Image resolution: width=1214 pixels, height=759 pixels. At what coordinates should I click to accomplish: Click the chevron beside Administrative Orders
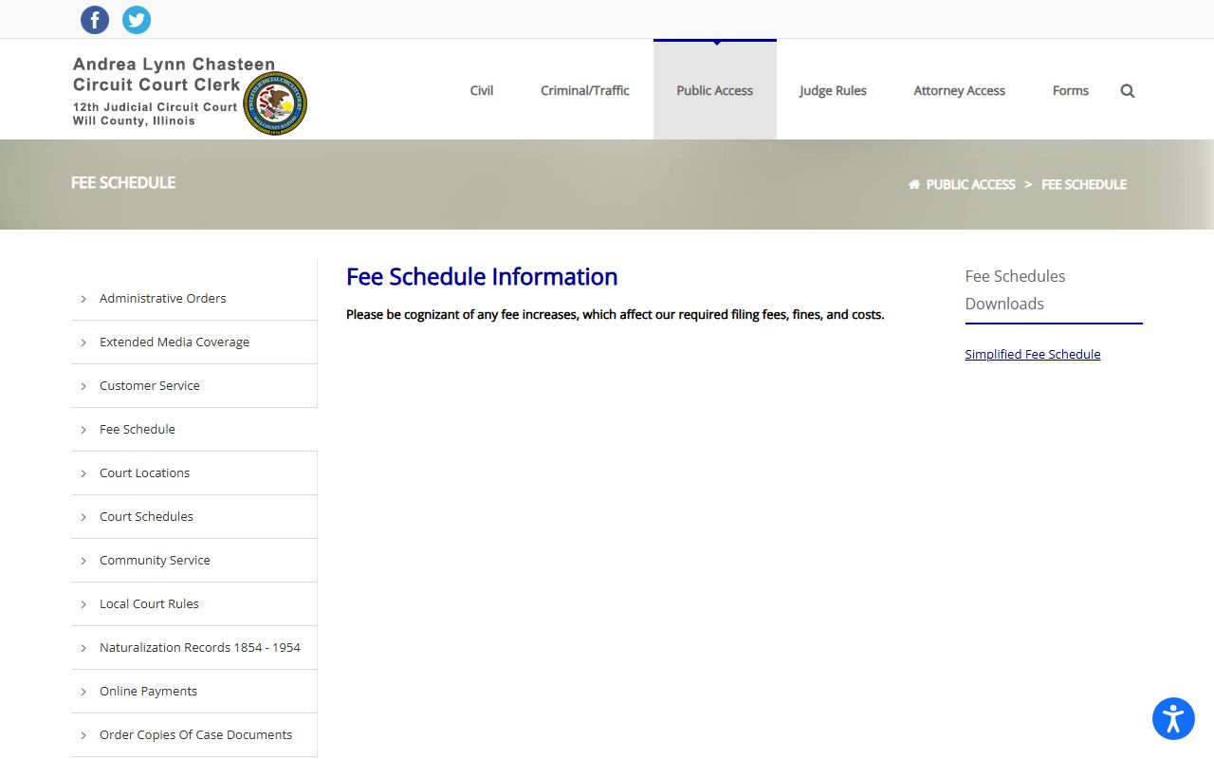pyautogui.click(x=83, y=299)
